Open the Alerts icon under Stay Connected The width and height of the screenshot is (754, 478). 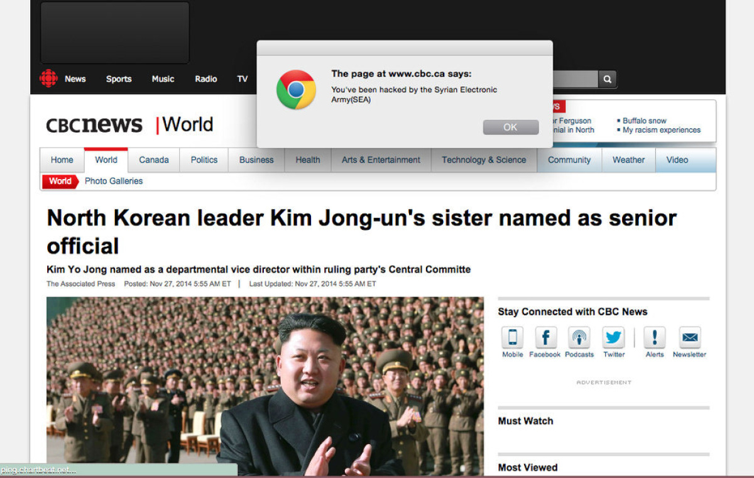point(655,338)
